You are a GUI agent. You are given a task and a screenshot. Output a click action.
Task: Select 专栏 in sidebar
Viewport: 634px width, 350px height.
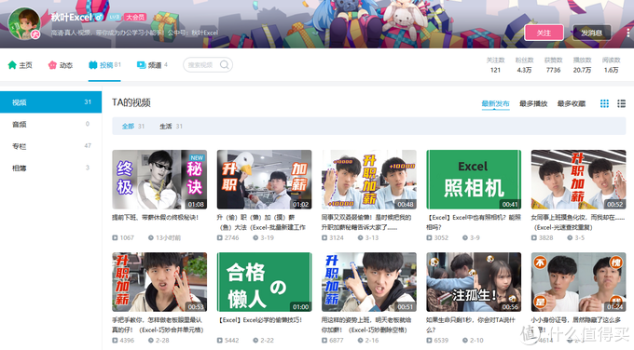51,146
